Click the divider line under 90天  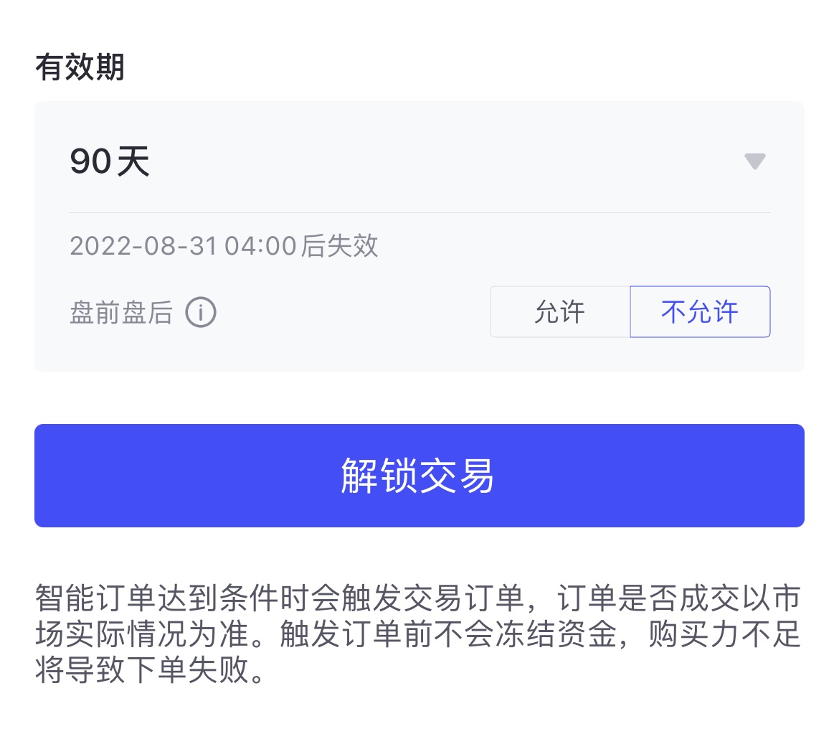[x=419, y=212]
